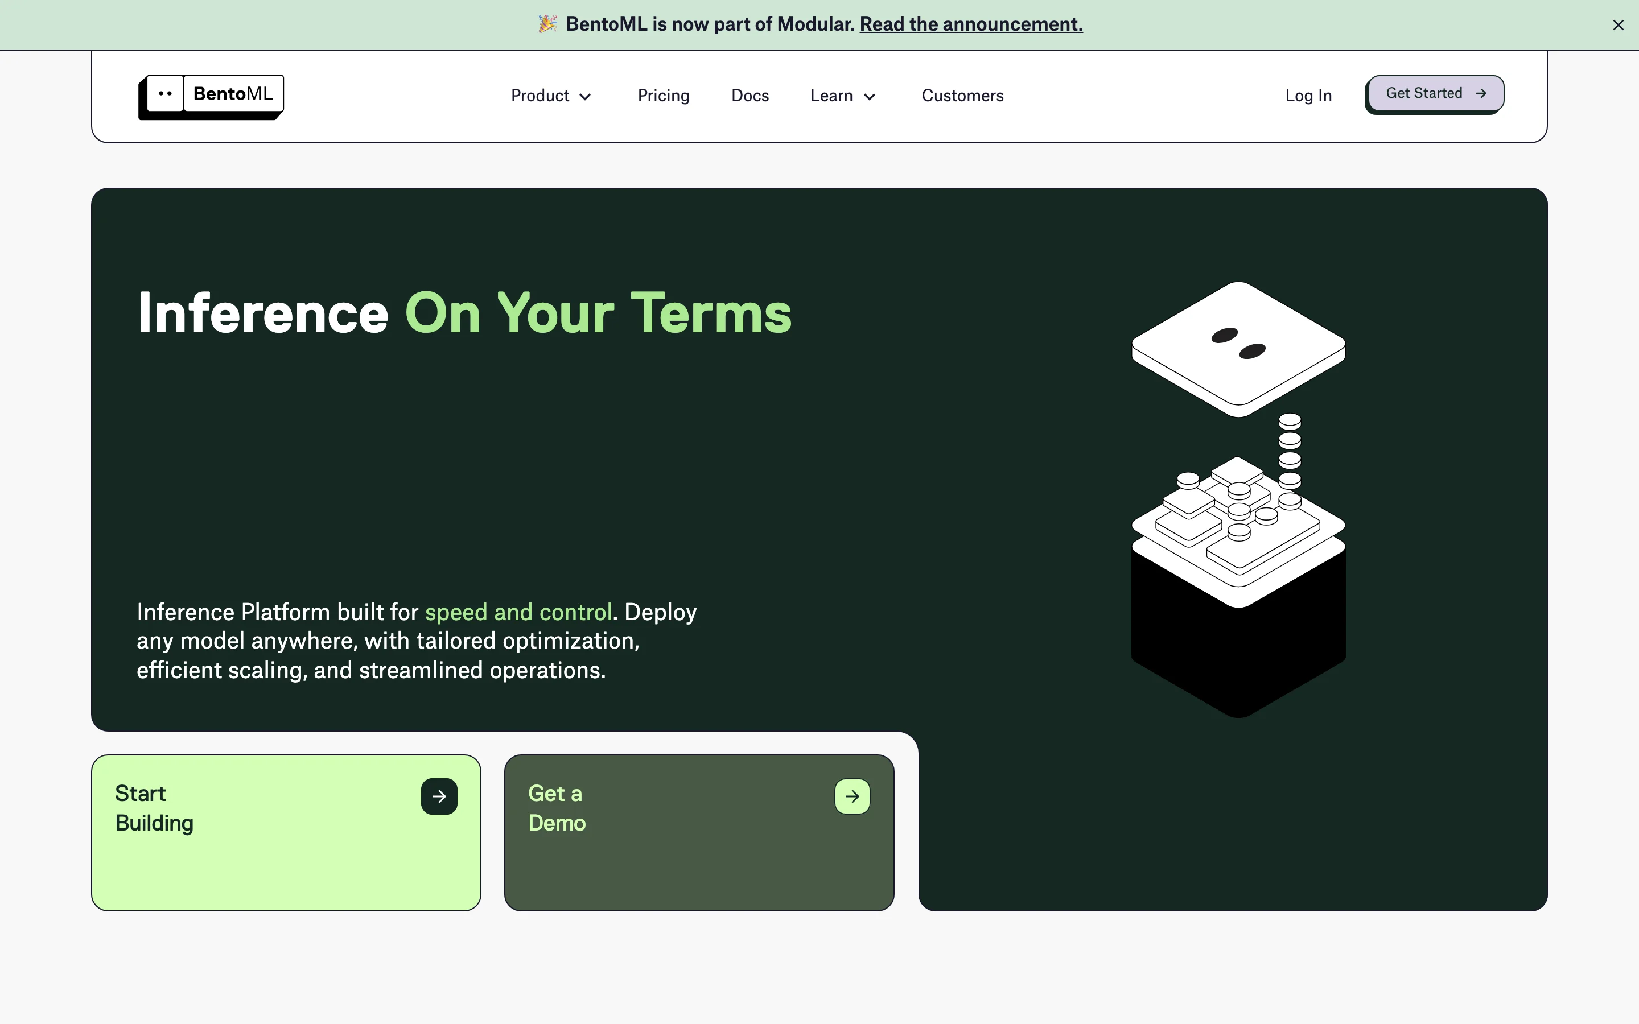Viewport: 1639px width, 1024px height.
Task: Expand the Learn dropdown chevron
Action: pyautogui.click(x=870, y=97)
